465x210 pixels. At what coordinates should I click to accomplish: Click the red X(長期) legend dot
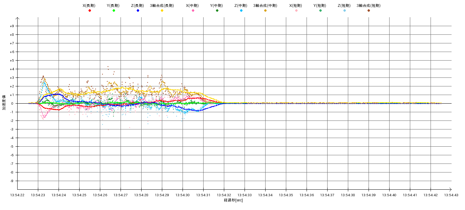90,11
